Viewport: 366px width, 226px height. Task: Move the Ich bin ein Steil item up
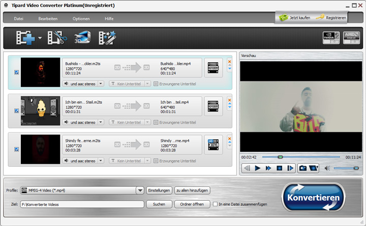point(230,103)
